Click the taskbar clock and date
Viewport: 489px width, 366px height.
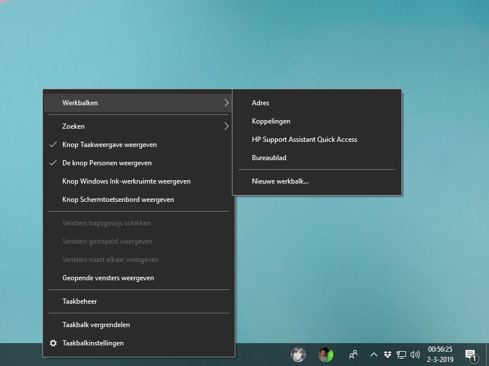[440, 354]
